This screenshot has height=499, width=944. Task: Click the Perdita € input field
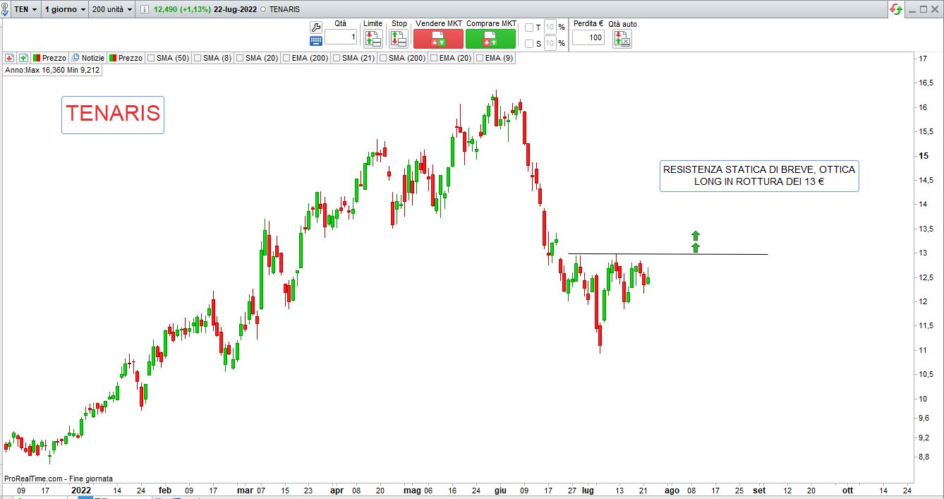click(x=588, y=37)
